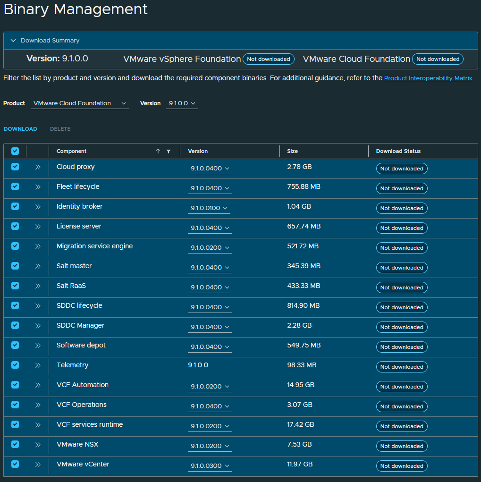Viewport: 481px width, 482px height.
Task: Select the Software depot component name
Action: click(x=81, y=345)
